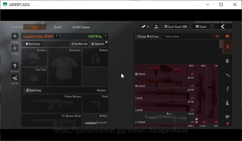Click the help icon beside weight 4.55/70 kg
This screenshot has height=141, width=242.
coord(105,37)
